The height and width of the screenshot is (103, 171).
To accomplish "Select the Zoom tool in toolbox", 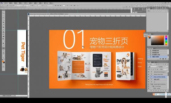I will pos(3,58).
